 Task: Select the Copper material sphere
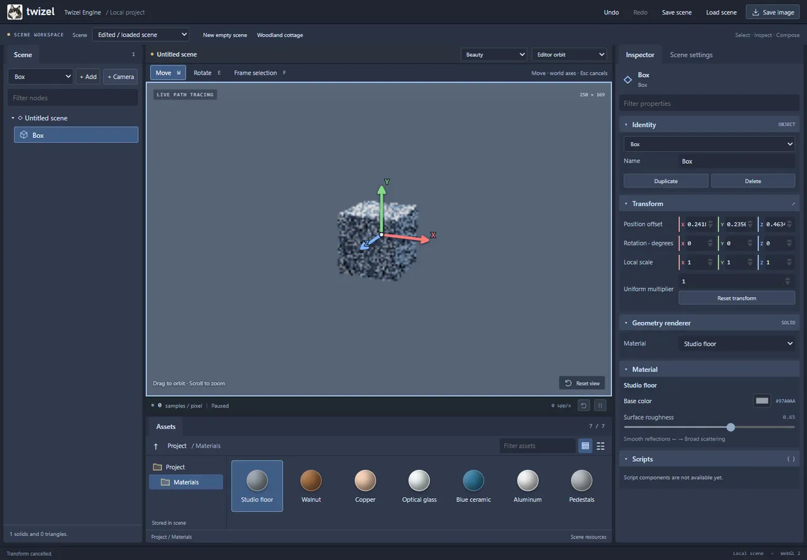(365, 481)
